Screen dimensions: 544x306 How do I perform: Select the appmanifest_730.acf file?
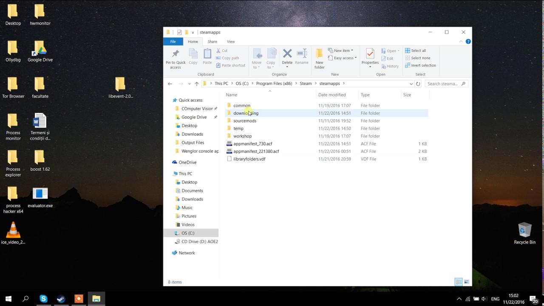pyautogui.click(x=252, y=144)
